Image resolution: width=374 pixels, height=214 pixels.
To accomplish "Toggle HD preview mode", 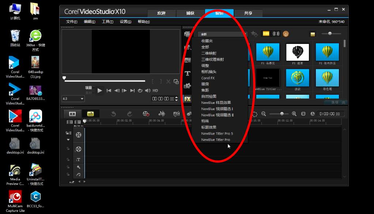I will pyautogui.click(x=155, y=90).
